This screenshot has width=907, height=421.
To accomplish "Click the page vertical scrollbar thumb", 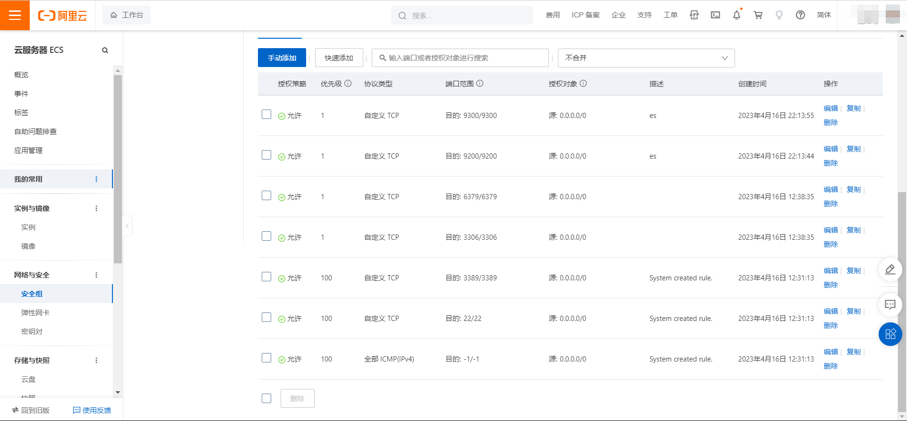I will coord(902,302).
